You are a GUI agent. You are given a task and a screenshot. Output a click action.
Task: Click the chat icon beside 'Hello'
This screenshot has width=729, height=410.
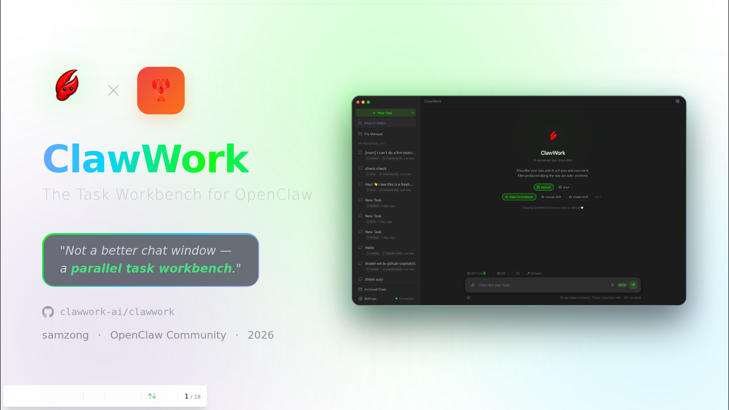click(360, 248)
